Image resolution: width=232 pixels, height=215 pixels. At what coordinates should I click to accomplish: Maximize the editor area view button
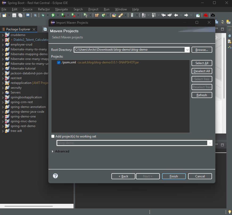pos(222,29)
